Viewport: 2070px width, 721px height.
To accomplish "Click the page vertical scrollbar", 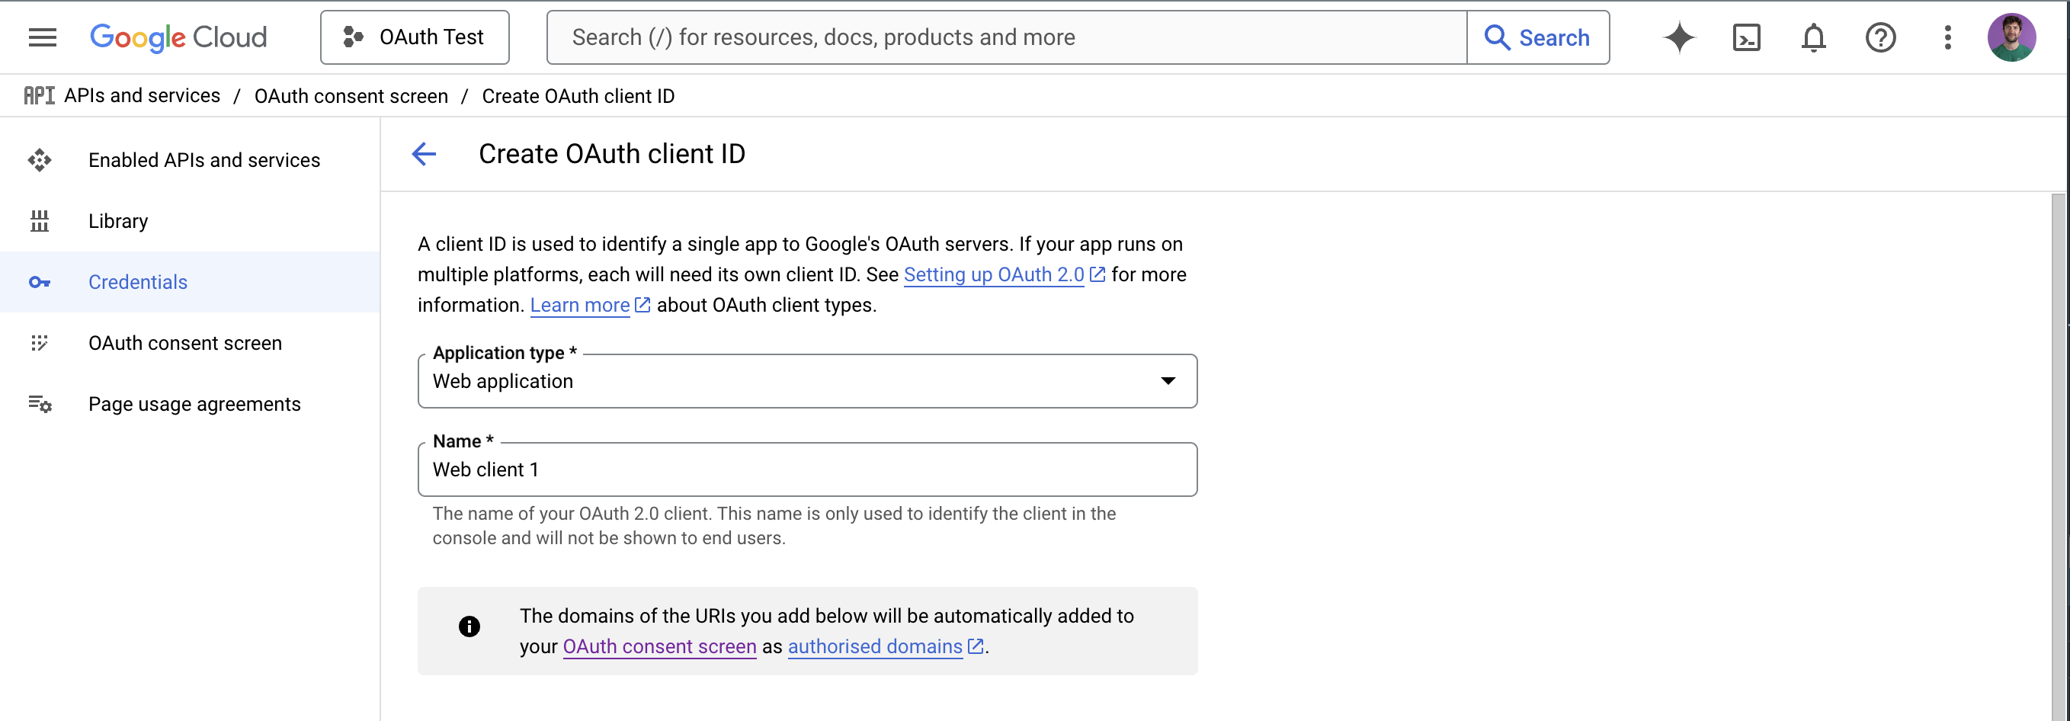I will (2058, 457).
